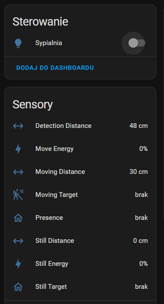Click the Still Distance 0 cm value

pos(141,241)
